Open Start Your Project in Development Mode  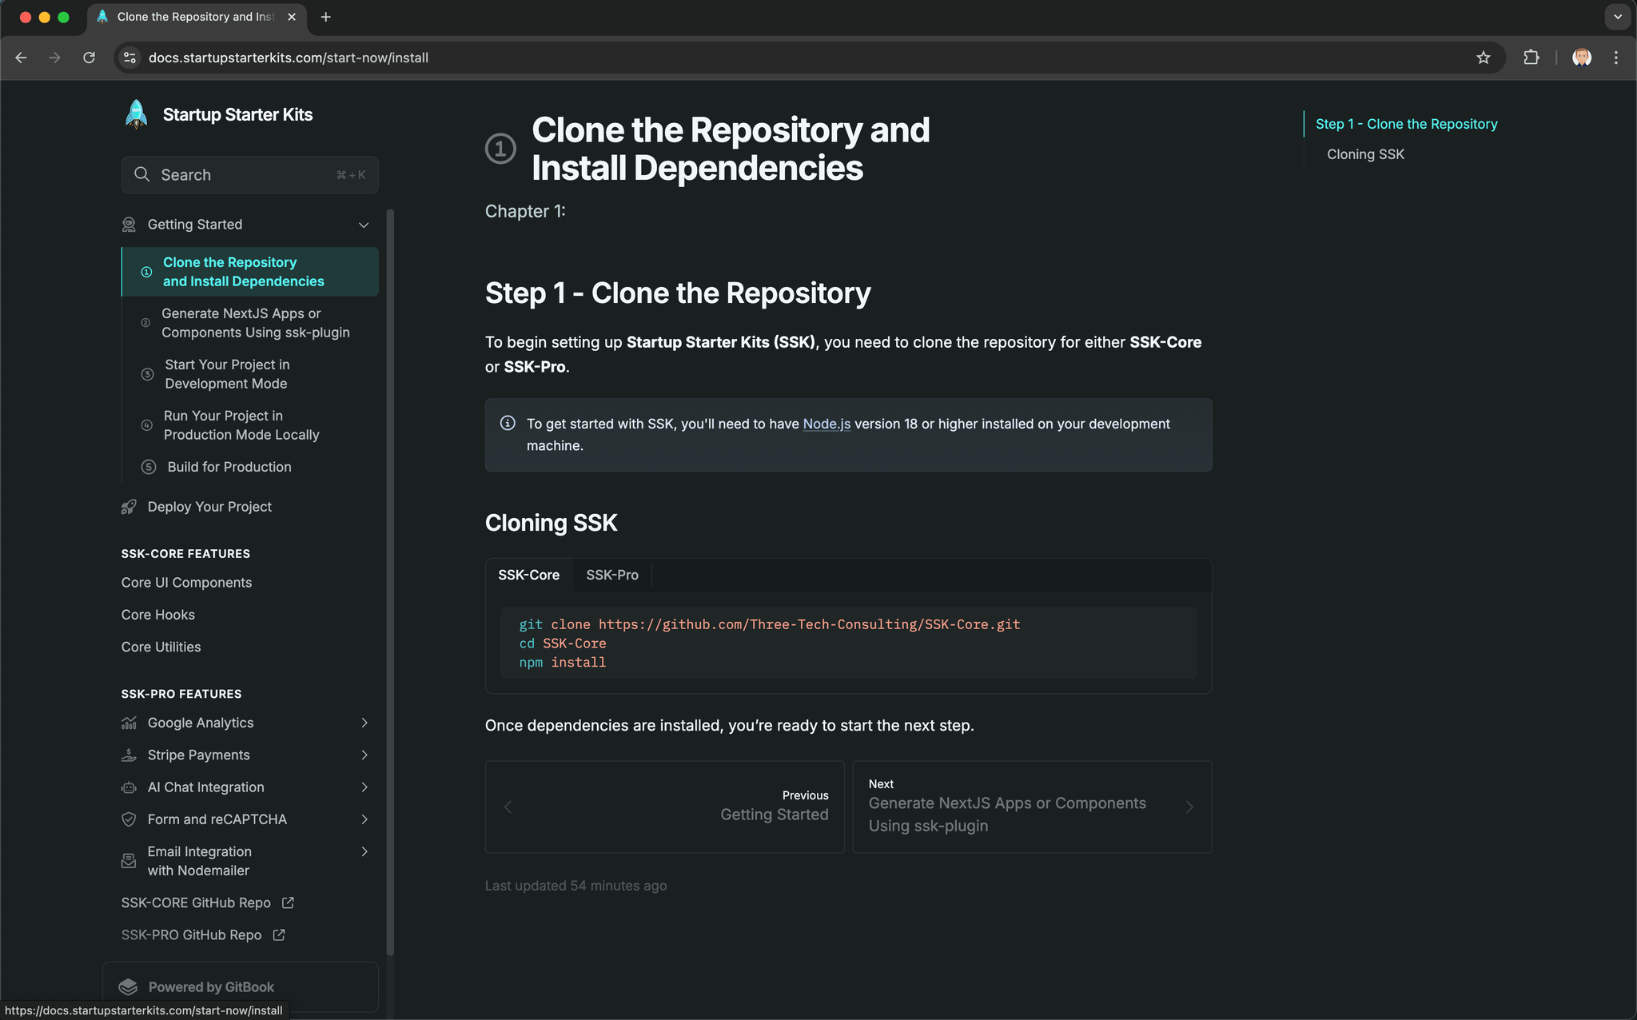(x=250, y=374)
